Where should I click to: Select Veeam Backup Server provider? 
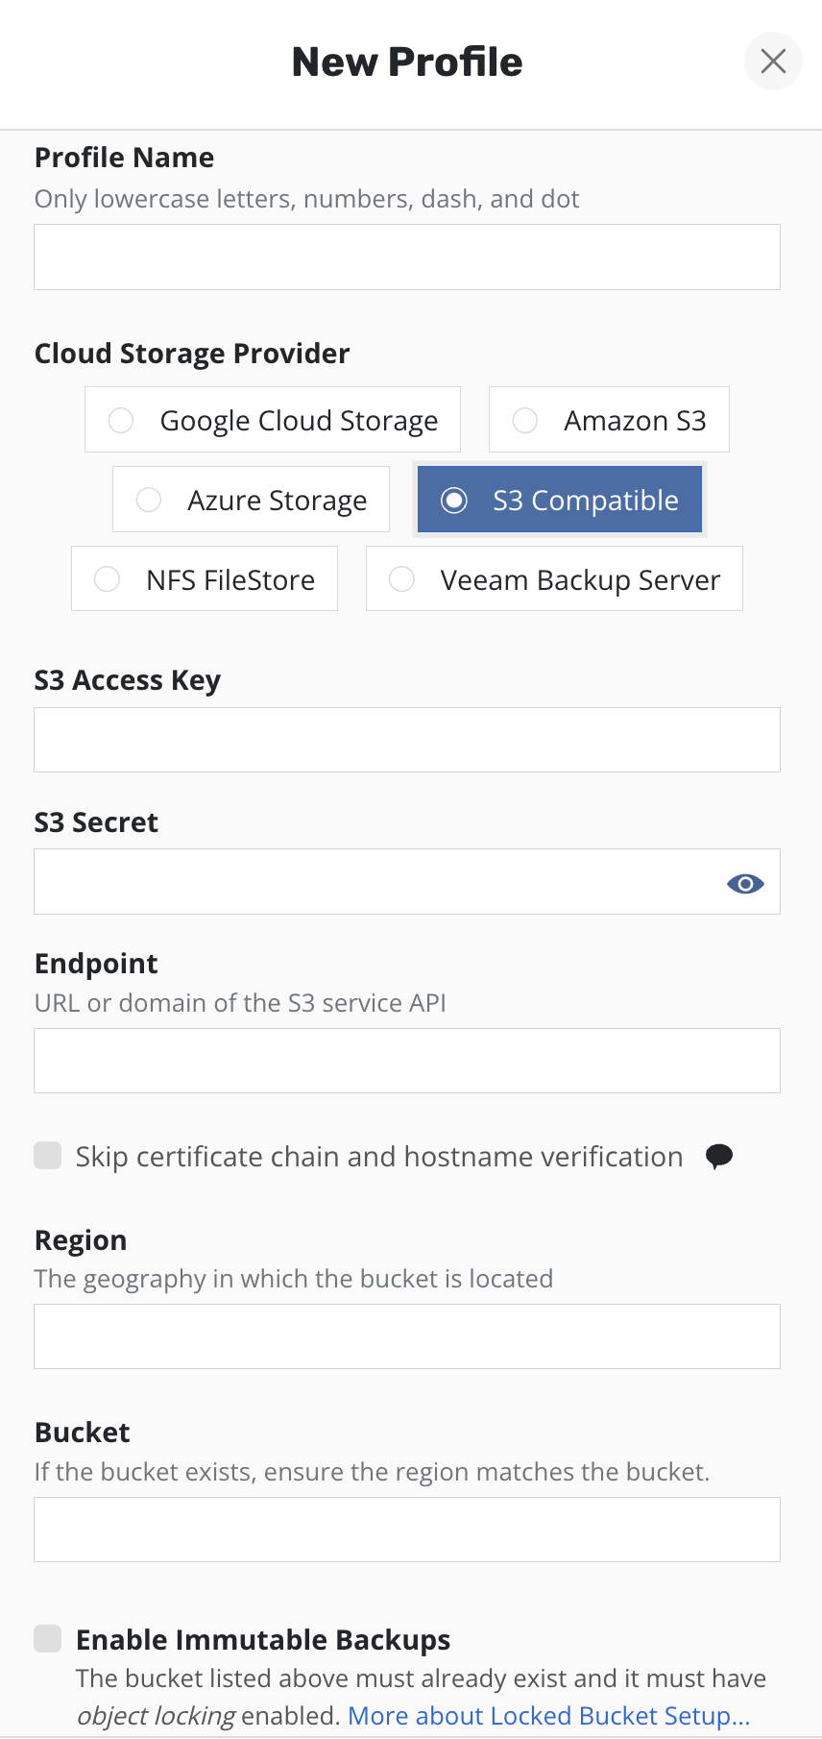[x=554, y=579]
